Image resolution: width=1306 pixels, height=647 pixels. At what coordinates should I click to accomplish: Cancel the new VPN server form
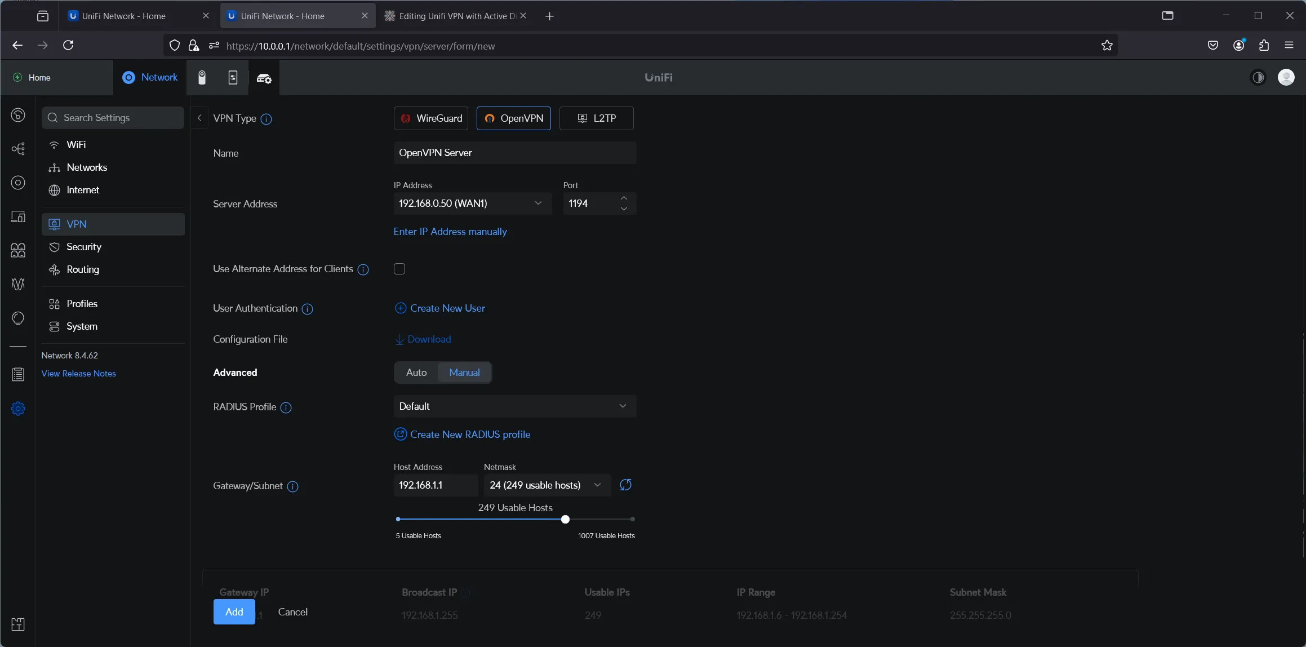[x=292, y=611]
